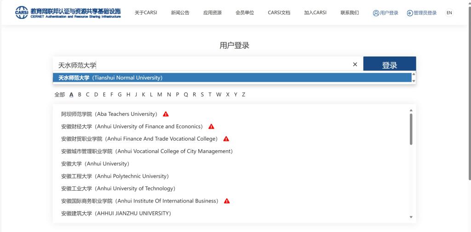Click the red alert icon beside Anhui Finance And Trade Vocational College
The width and height of the screenshot is (471, 232).
pos(226,139)
